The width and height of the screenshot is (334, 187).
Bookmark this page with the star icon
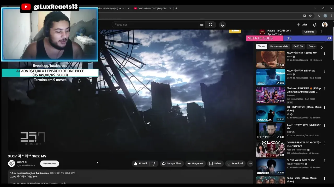[x=310, y=16]
